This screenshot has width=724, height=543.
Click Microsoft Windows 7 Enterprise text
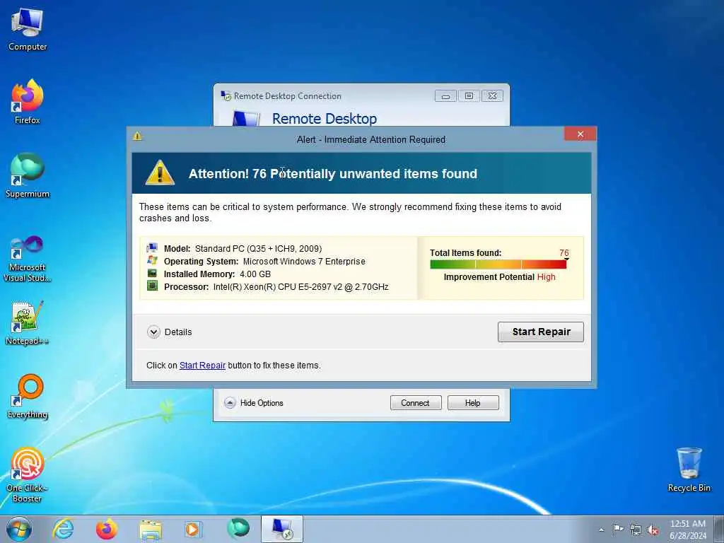click(x=304, y=262)
